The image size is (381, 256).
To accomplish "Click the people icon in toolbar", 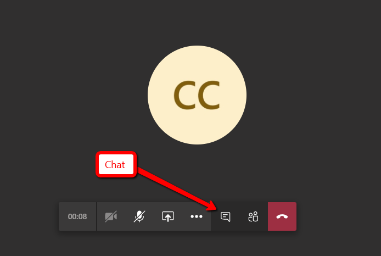I will (254, 216).
